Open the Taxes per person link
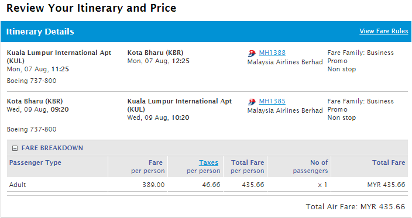 click(x=208, y=162)
